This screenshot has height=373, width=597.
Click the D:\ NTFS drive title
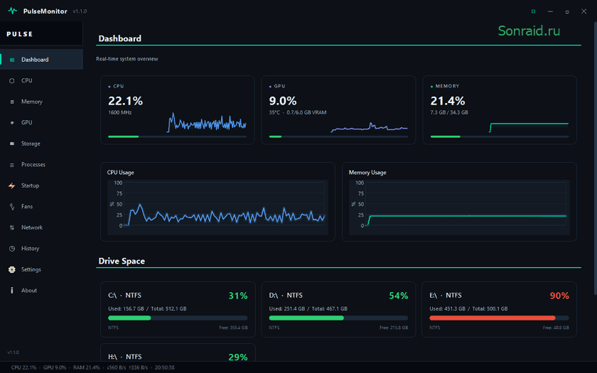click(x=286, y=296)
